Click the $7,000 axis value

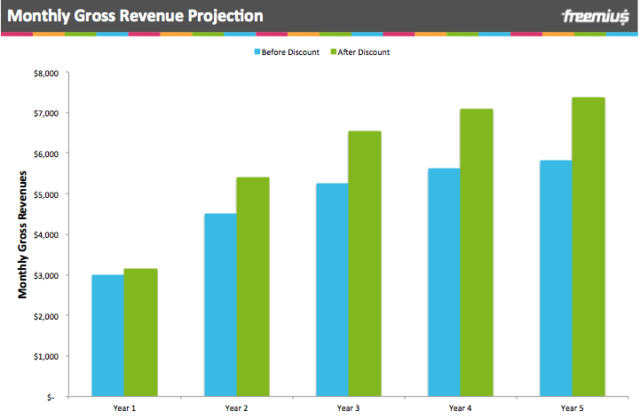46,113
